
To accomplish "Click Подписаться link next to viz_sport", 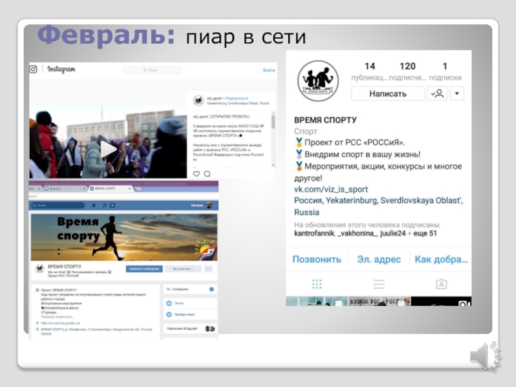I will pyautogui.click(x=237, y=98).
